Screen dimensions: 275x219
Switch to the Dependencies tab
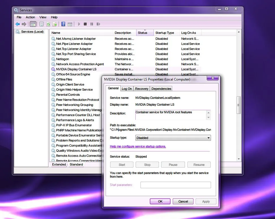click(x=161, y=89)
